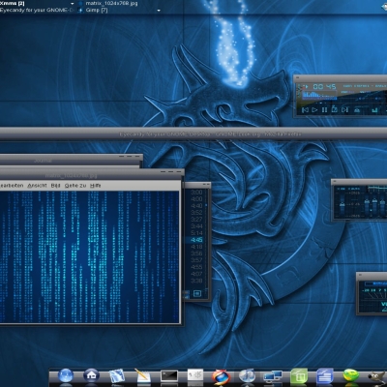Select the highlighted 4:45 track in playlist
The height and width of the screenshot is (387, 387).
click(196, 240)
